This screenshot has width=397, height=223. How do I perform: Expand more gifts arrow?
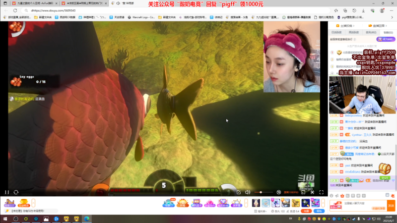click(323, 203)
